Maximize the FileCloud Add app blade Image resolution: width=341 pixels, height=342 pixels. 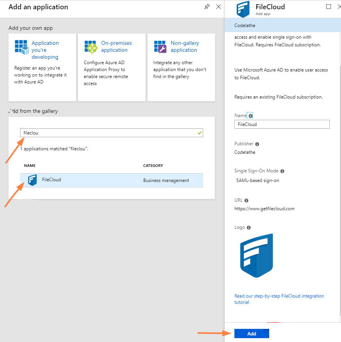328,7
